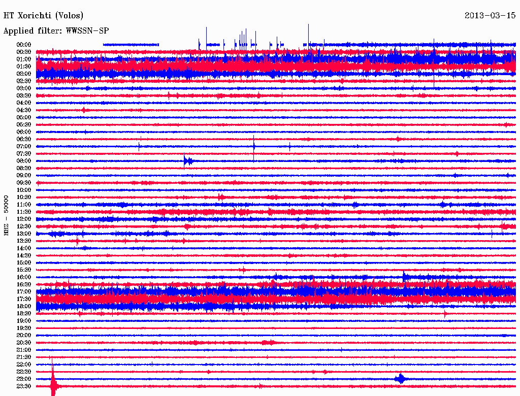Screen dimensions: 520x396
Task: Select the 06:00 time label
Action: (24, 131)
